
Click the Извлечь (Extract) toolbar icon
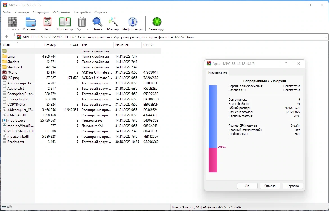click(31, 22)
